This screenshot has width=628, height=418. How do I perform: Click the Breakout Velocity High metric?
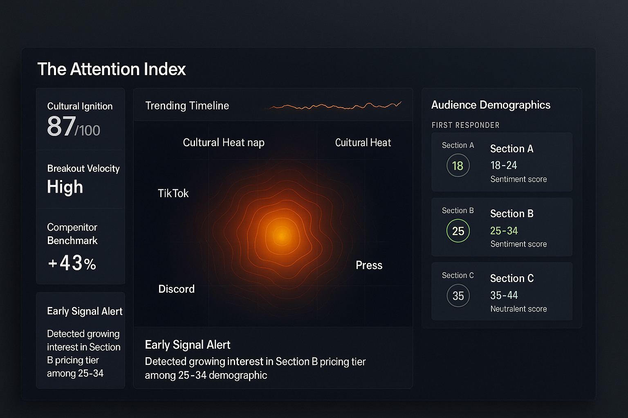click(x=65, y=187)
